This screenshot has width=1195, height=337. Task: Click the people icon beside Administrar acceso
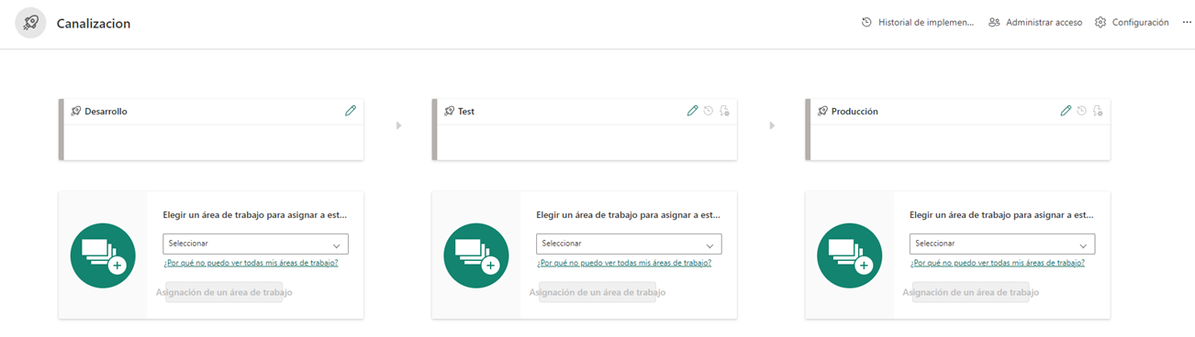(x=994, y=23)
